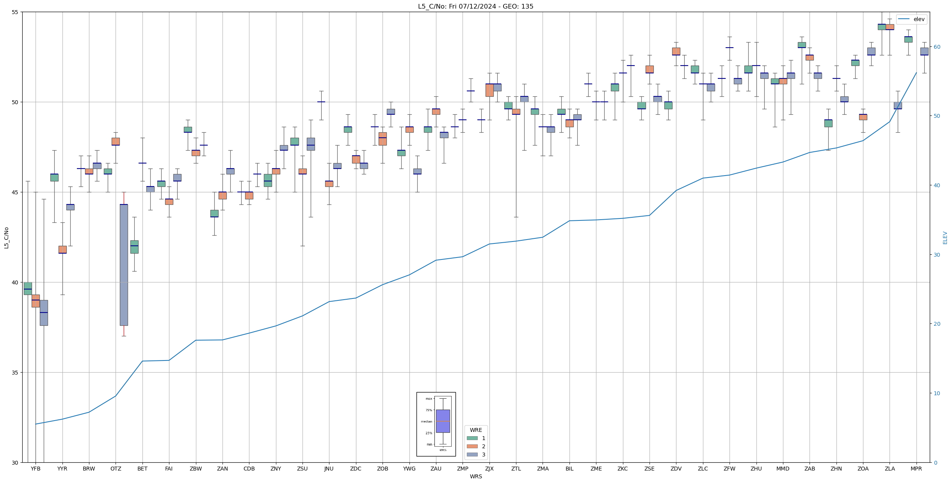Click the YWG station label
The height and width of the screenshot is (483, 952).
click(x=409, y=469)
